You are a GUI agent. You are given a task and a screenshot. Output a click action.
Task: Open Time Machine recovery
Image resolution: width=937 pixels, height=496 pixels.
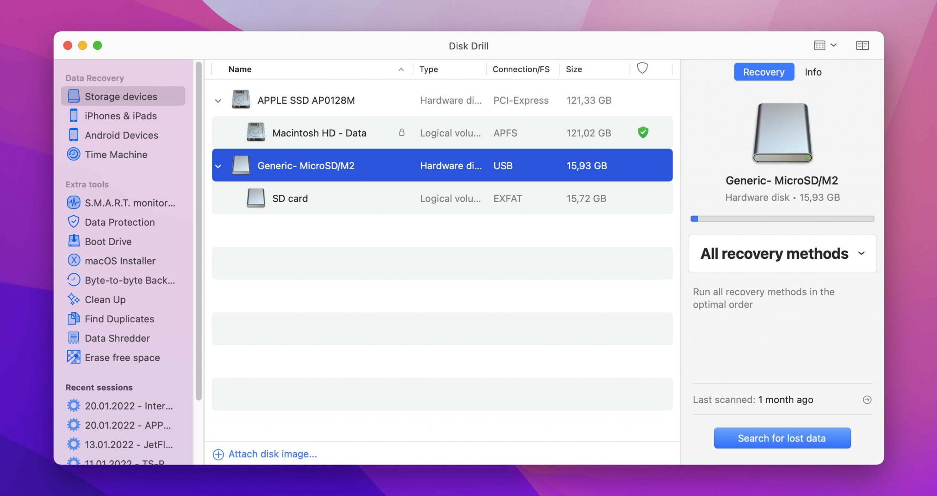pyautogui.click(x=108, y=155)
